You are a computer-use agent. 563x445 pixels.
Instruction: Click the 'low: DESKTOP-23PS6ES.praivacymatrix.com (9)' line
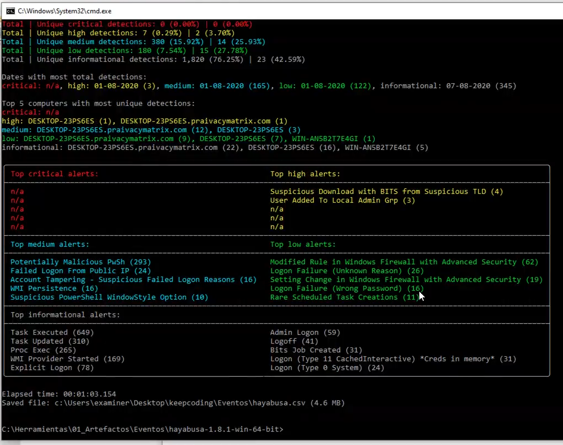189,139
